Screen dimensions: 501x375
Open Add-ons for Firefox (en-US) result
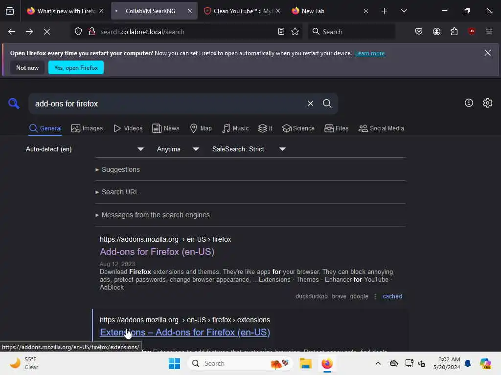[x=157, y=251]
